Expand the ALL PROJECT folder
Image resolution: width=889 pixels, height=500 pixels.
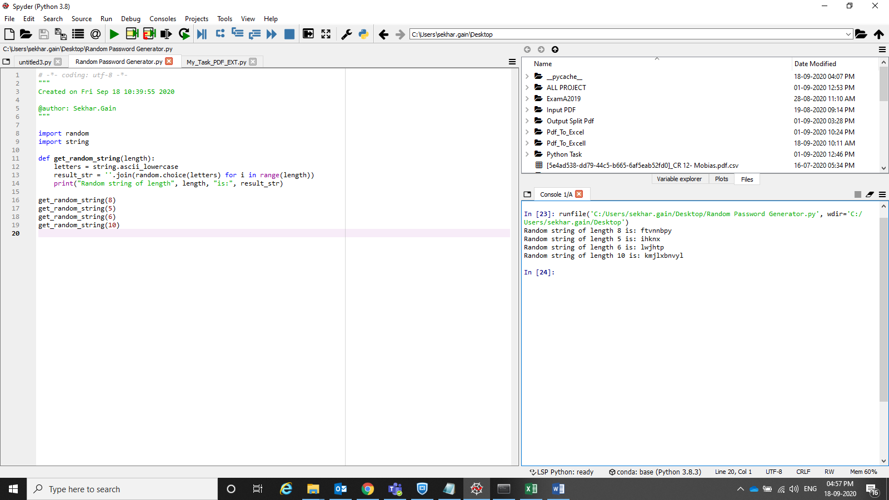pyautogui.click(x=527, y=88)
